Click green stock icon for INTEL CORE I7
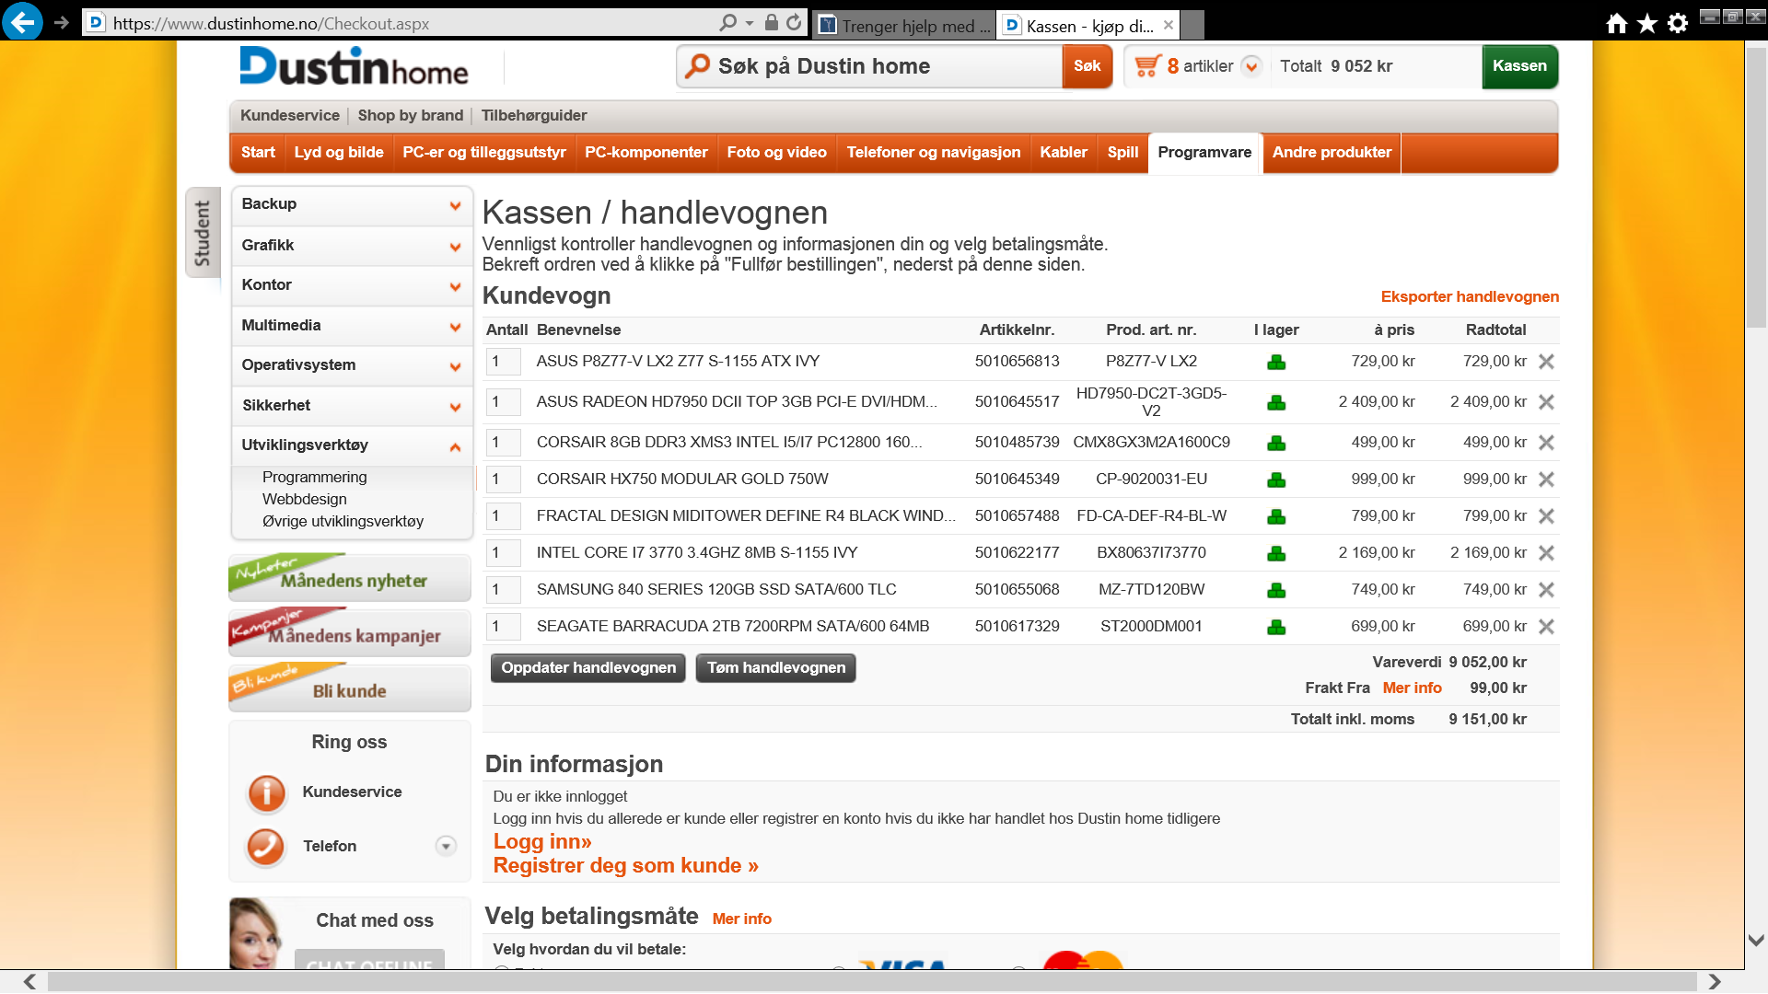Image resolution: width=1768 pixels, height=994 pixels. [x=1276, y=553]
